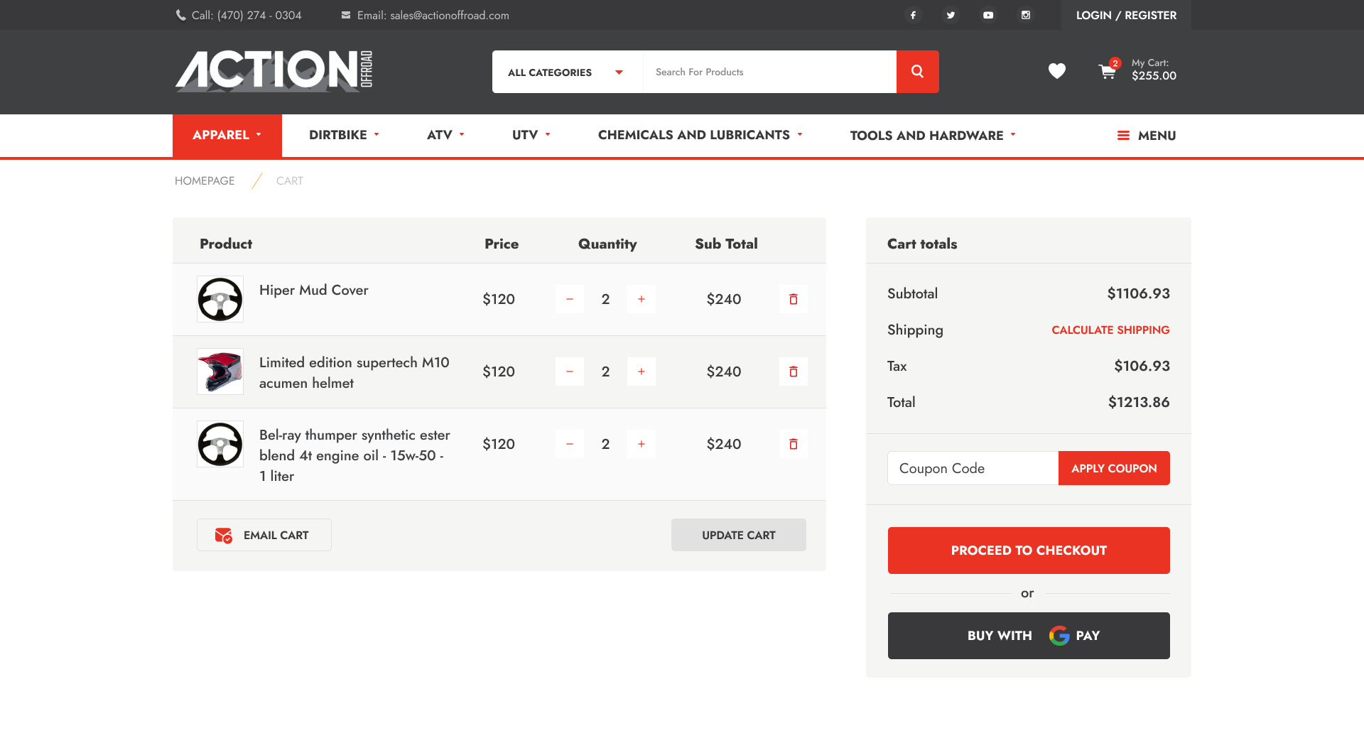The width and height of the screenshot is (1364, 743).
Task: Select the Apparel navigation tab
Action: 227,135
